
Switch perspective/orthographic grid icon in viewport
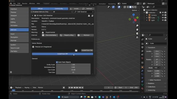137,37
